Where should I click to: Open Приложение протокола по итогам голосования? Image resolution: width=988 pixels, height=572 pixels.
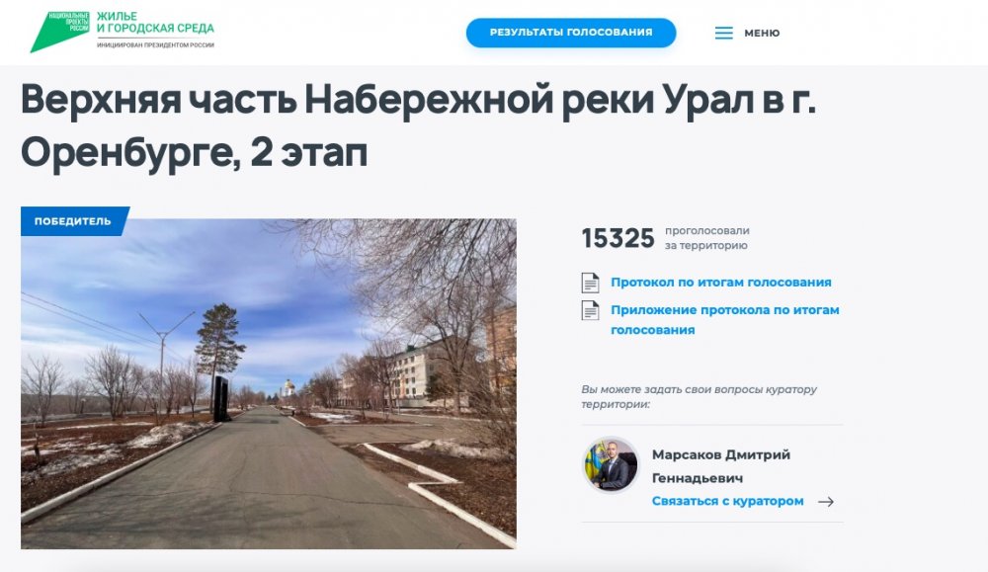pyautogui.click(x=724, y=319)
